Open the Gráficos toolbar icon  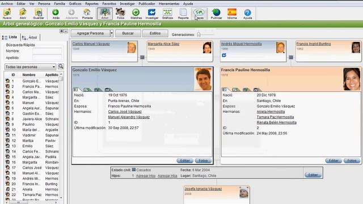167,14
